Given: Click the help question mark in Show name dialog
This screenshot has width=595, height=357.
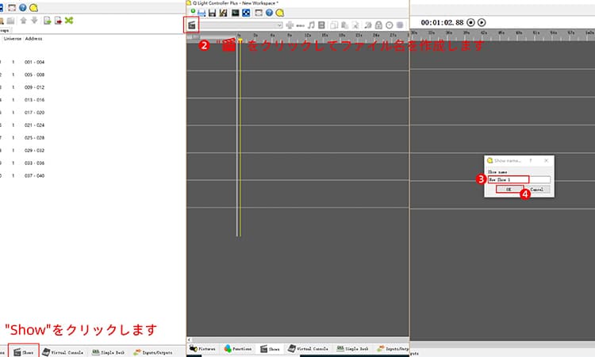Looking at the screenshot, I should (x=531, y=160).
